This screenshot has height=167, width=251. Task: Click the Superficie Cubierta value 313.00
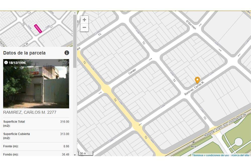65,134
